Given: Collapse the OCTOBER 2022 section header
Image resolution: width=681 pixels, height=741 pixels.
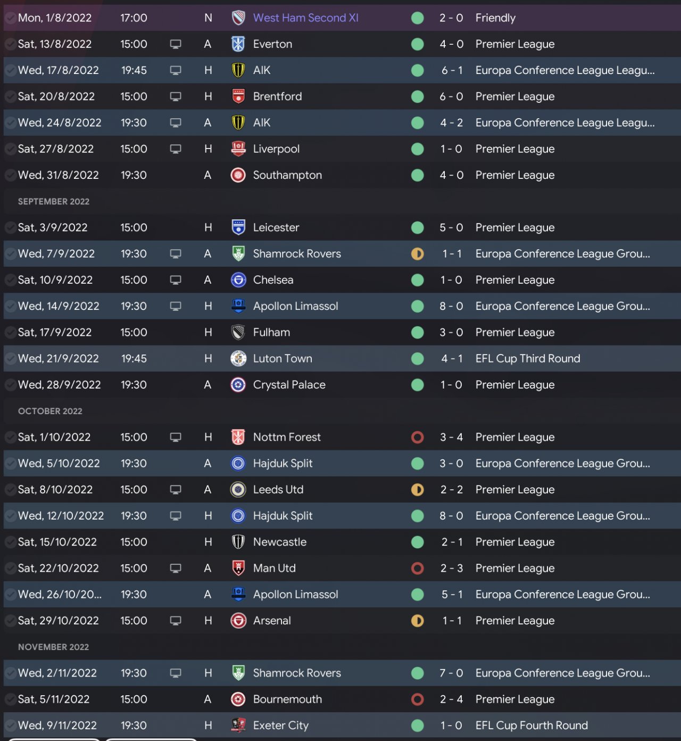Looking at the screenshot, I should (x=50, y=411).
